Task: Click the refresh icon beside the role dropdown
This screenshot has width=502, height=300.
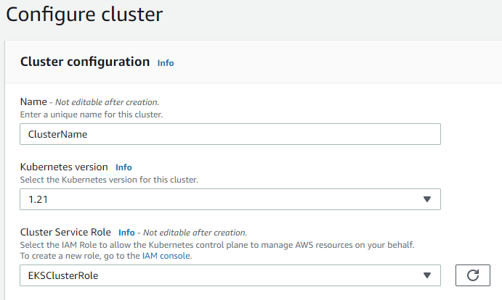Action: click(x=473, y=275)
